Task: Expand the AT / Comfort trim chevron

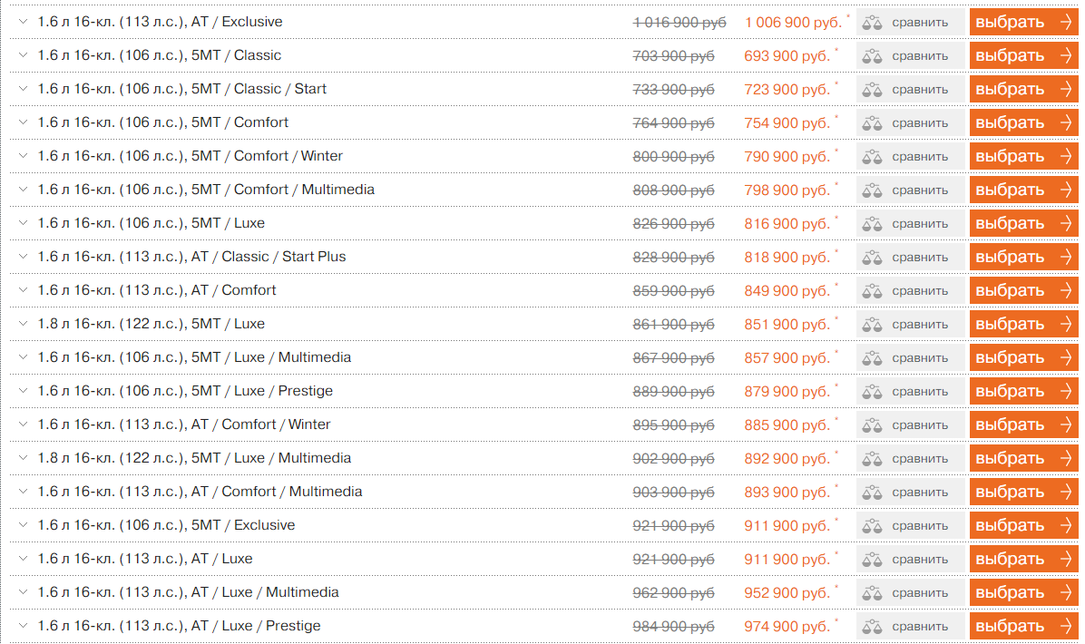Action: [23, 290]
